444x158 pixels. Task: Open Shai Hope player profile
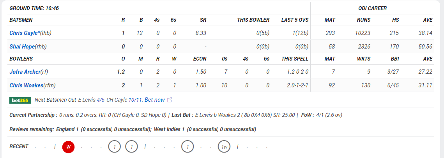(x=22, y=47)
